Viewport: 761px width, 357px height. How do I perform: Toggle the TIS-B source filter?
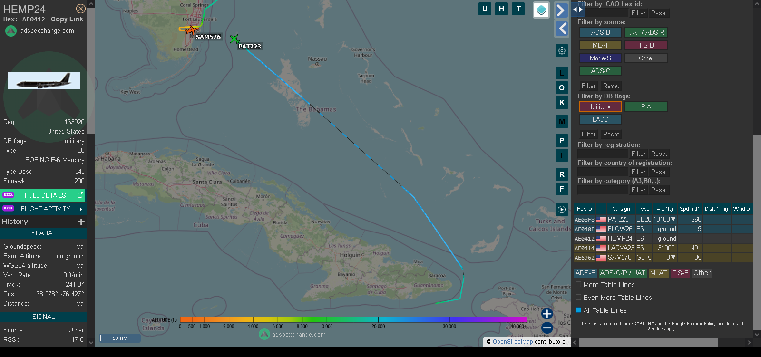(x=646, y=45)
